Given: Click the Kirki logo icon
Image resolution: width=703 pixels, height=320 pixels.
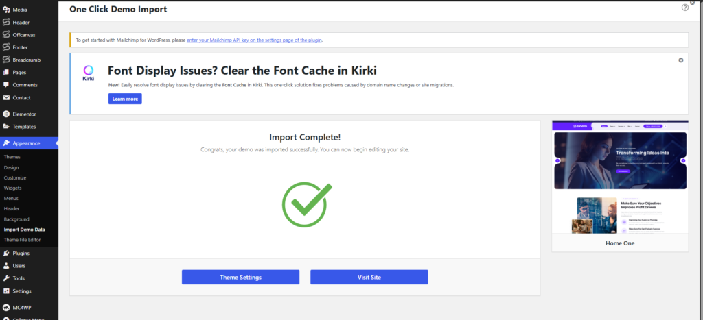Looking at the screenshot, I should click(x=89, y=73).
